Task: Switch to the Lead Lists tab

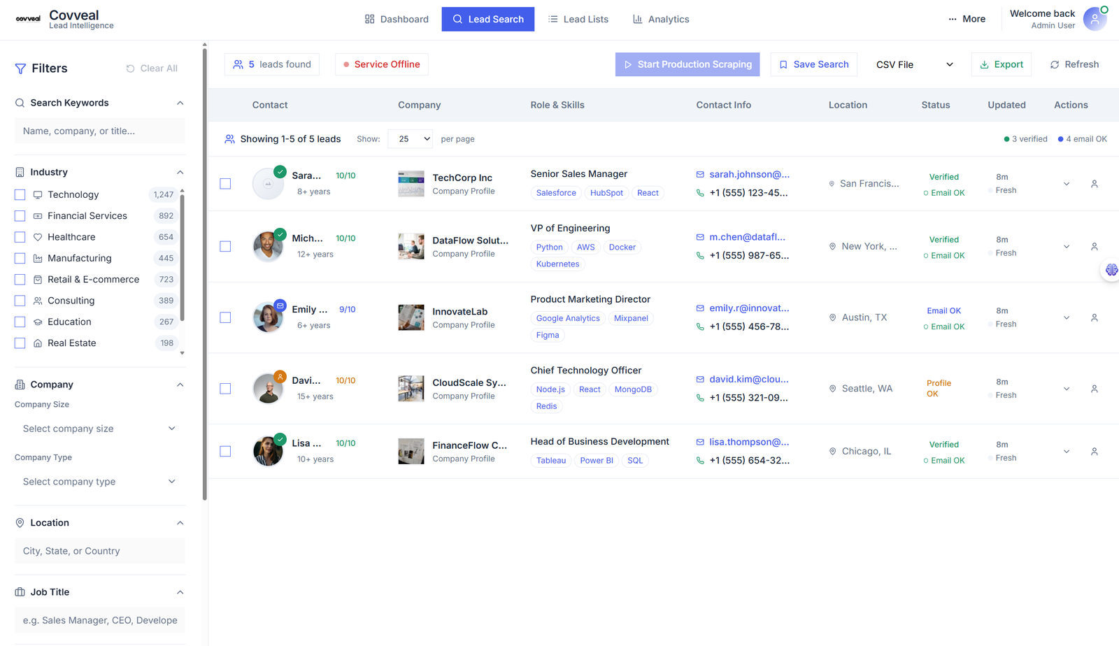Action: coord(578,19)
